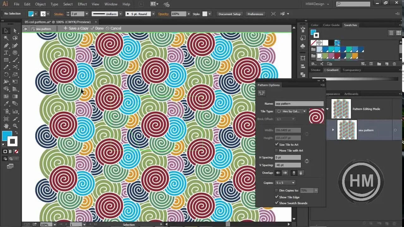Collapse the Pattern Editing Mode layer
404x227 pixels.
click(327, 109)
